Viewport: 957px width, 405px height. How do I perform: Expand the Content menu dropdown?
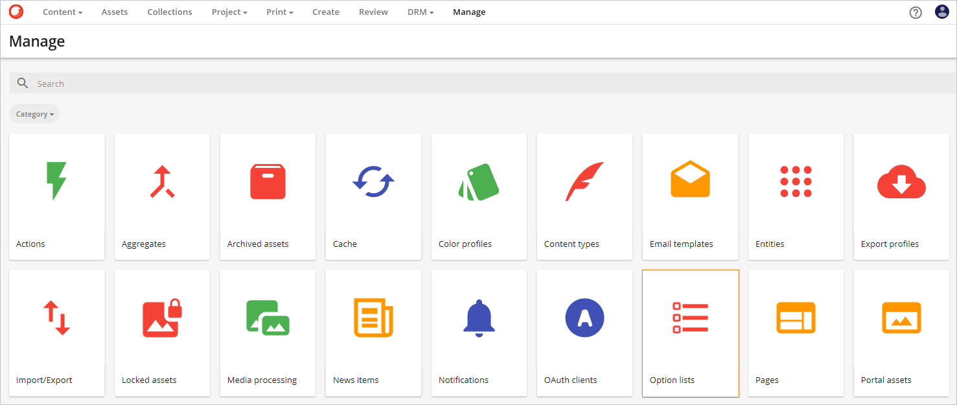[x=62, y=12]
